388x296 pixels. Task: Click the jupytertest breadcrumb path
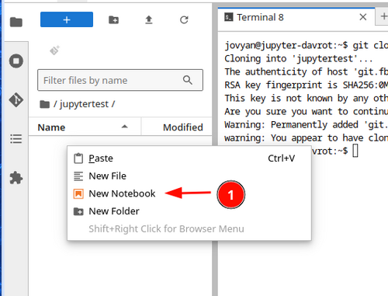(84, 104)
